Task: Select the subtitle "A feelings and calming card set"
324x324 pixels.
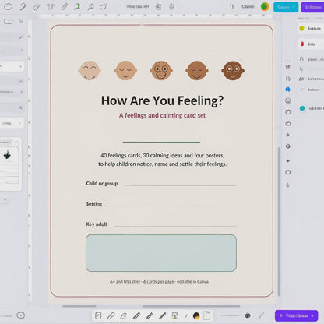Action: coord(162,115)
